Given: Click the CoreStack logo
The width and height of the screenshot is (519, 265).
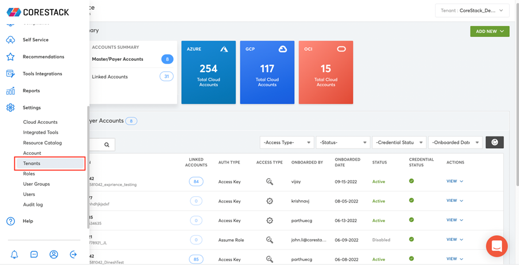Looking at the screenshot, I should (38, 12).
